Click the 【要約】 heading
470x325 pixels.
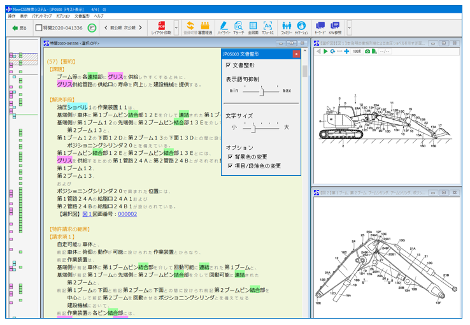(68, 62)
